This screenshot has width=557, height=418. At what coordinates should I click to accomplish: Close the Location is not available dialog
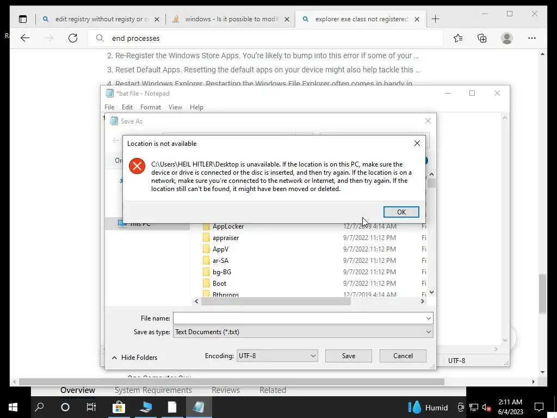(417, 143)
